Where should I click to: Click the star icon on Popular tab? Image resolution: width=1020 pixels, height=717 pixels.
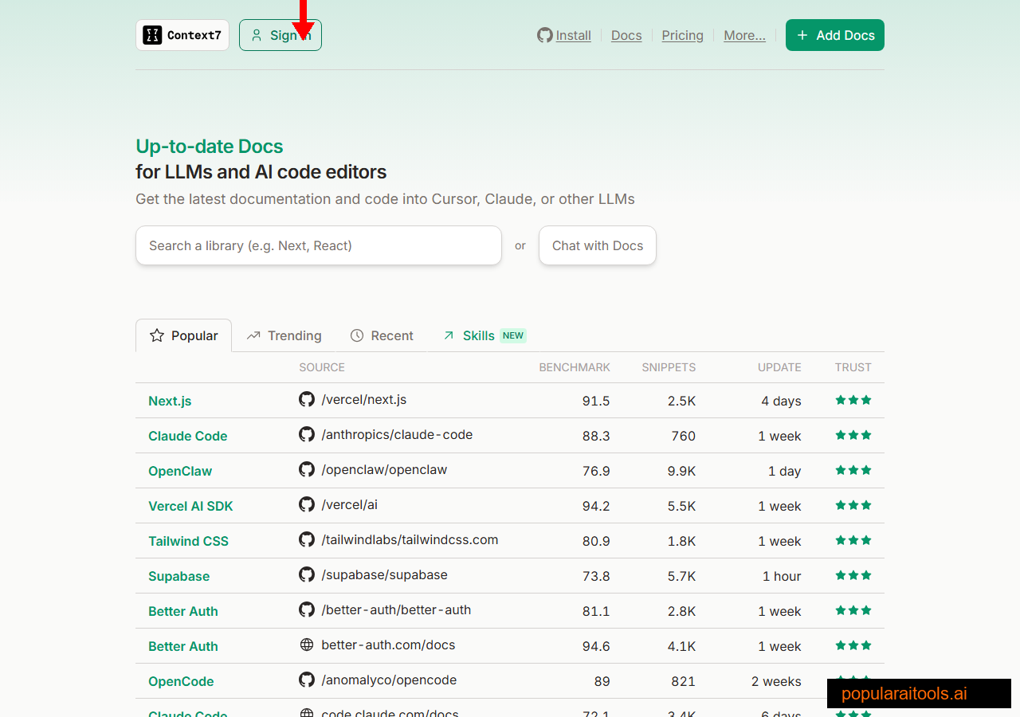[157, 335]
